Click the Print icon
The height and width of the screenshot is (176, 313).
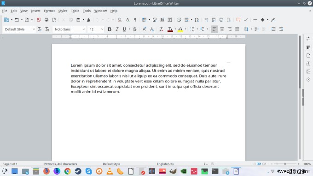click(x=46, y=20)
